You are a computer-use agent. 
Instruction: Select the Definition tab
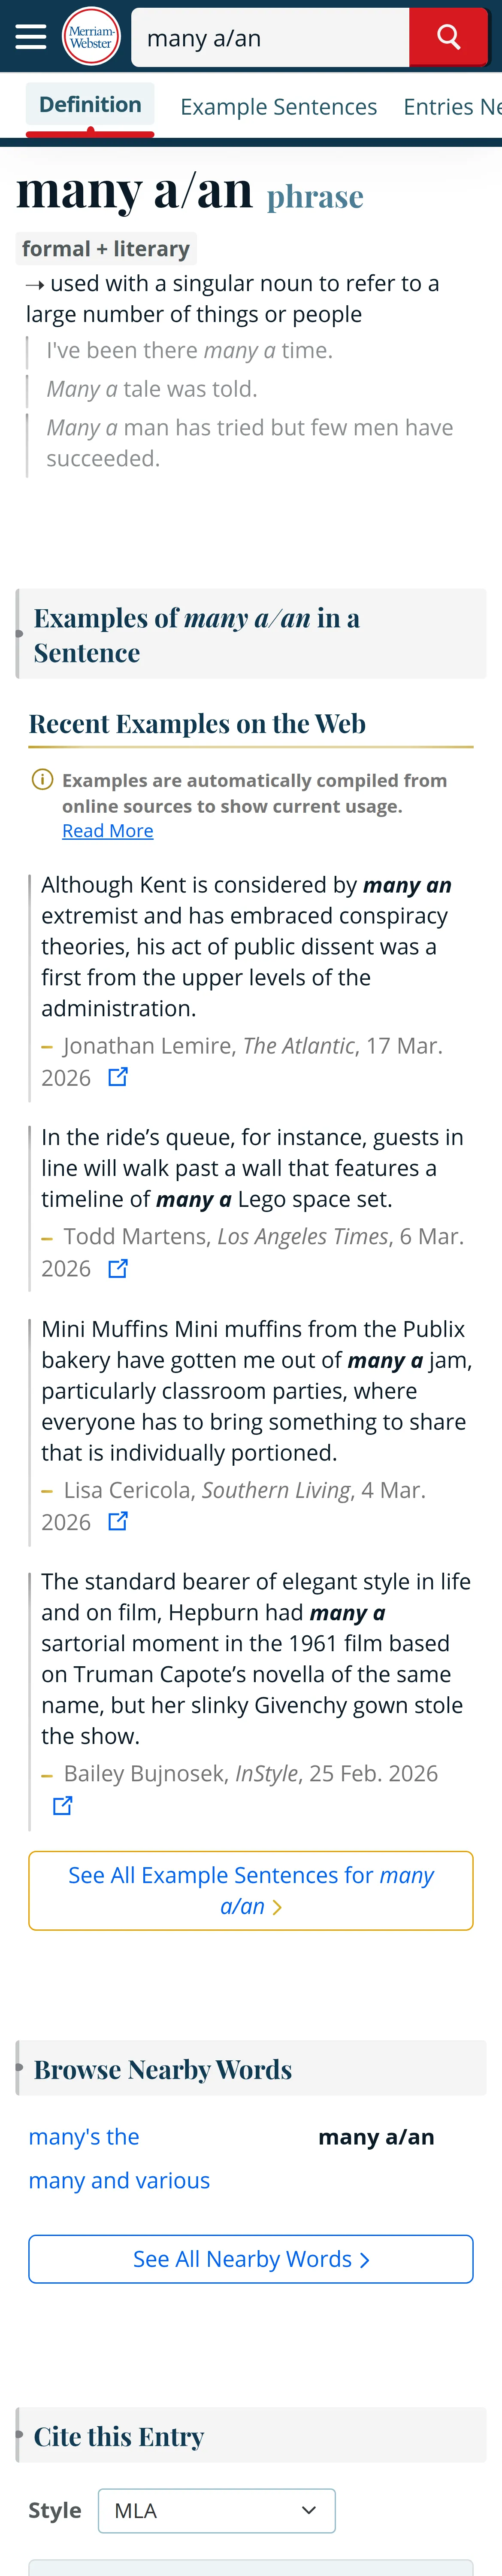point(90,105)
